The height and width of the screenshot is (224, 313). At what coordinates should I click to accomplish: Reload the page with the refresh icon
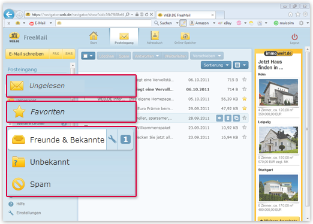[x=146, y=14]
